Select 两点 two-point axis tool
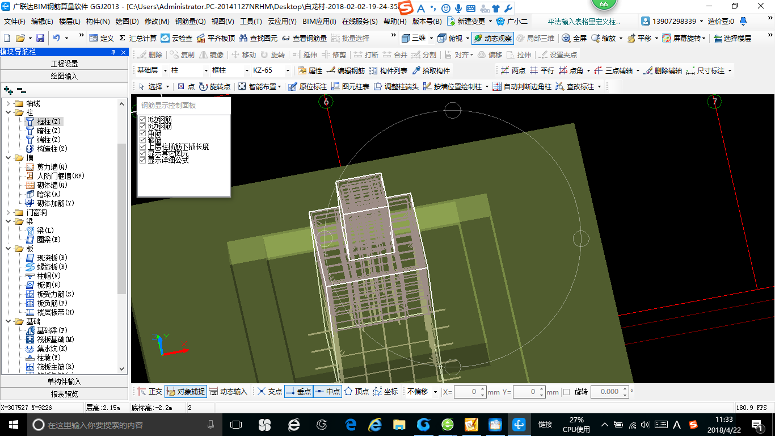 (x=513, y=71)
